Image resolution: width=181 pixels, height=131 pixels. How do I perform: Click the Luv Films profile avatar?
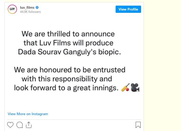click(12, 9)
